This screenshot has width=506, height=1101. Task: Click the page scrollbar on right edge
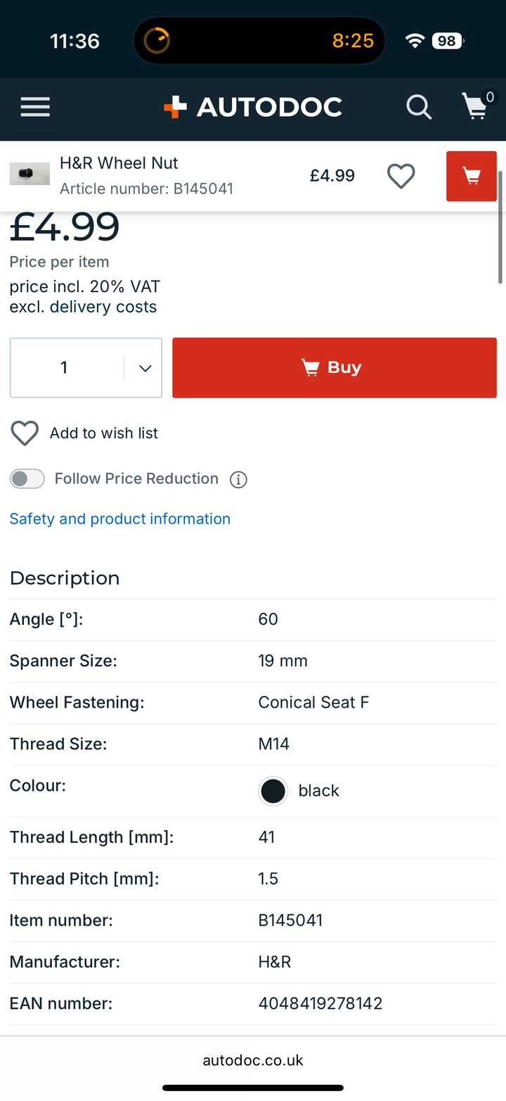point(500,227)
